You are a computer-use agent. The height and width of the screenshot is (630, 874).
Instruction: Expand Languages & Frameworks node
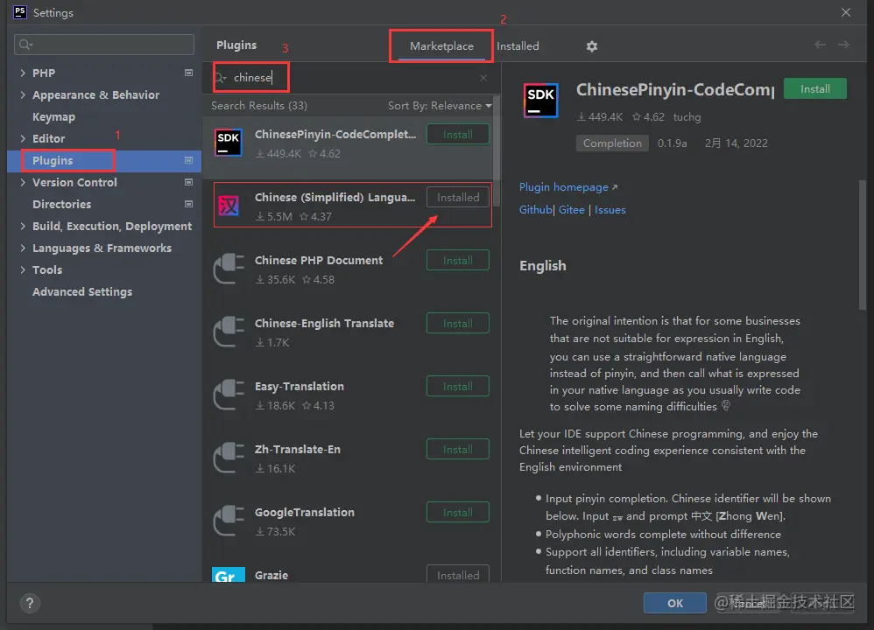pyautogui.click(x=23, y=248)
